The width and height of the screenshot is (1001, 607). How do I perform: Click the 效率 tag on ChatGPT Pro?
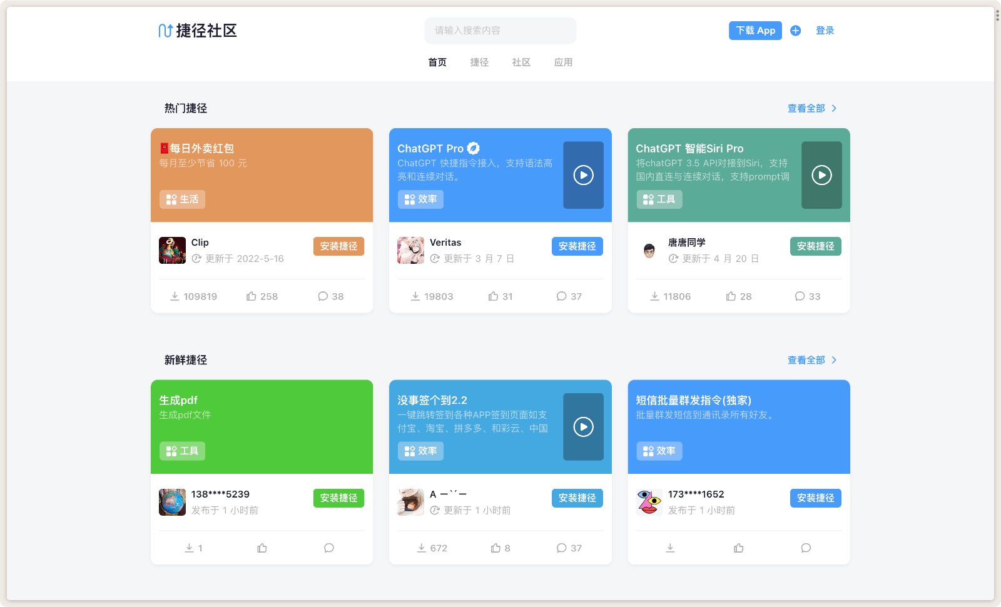tap(420, 199)
